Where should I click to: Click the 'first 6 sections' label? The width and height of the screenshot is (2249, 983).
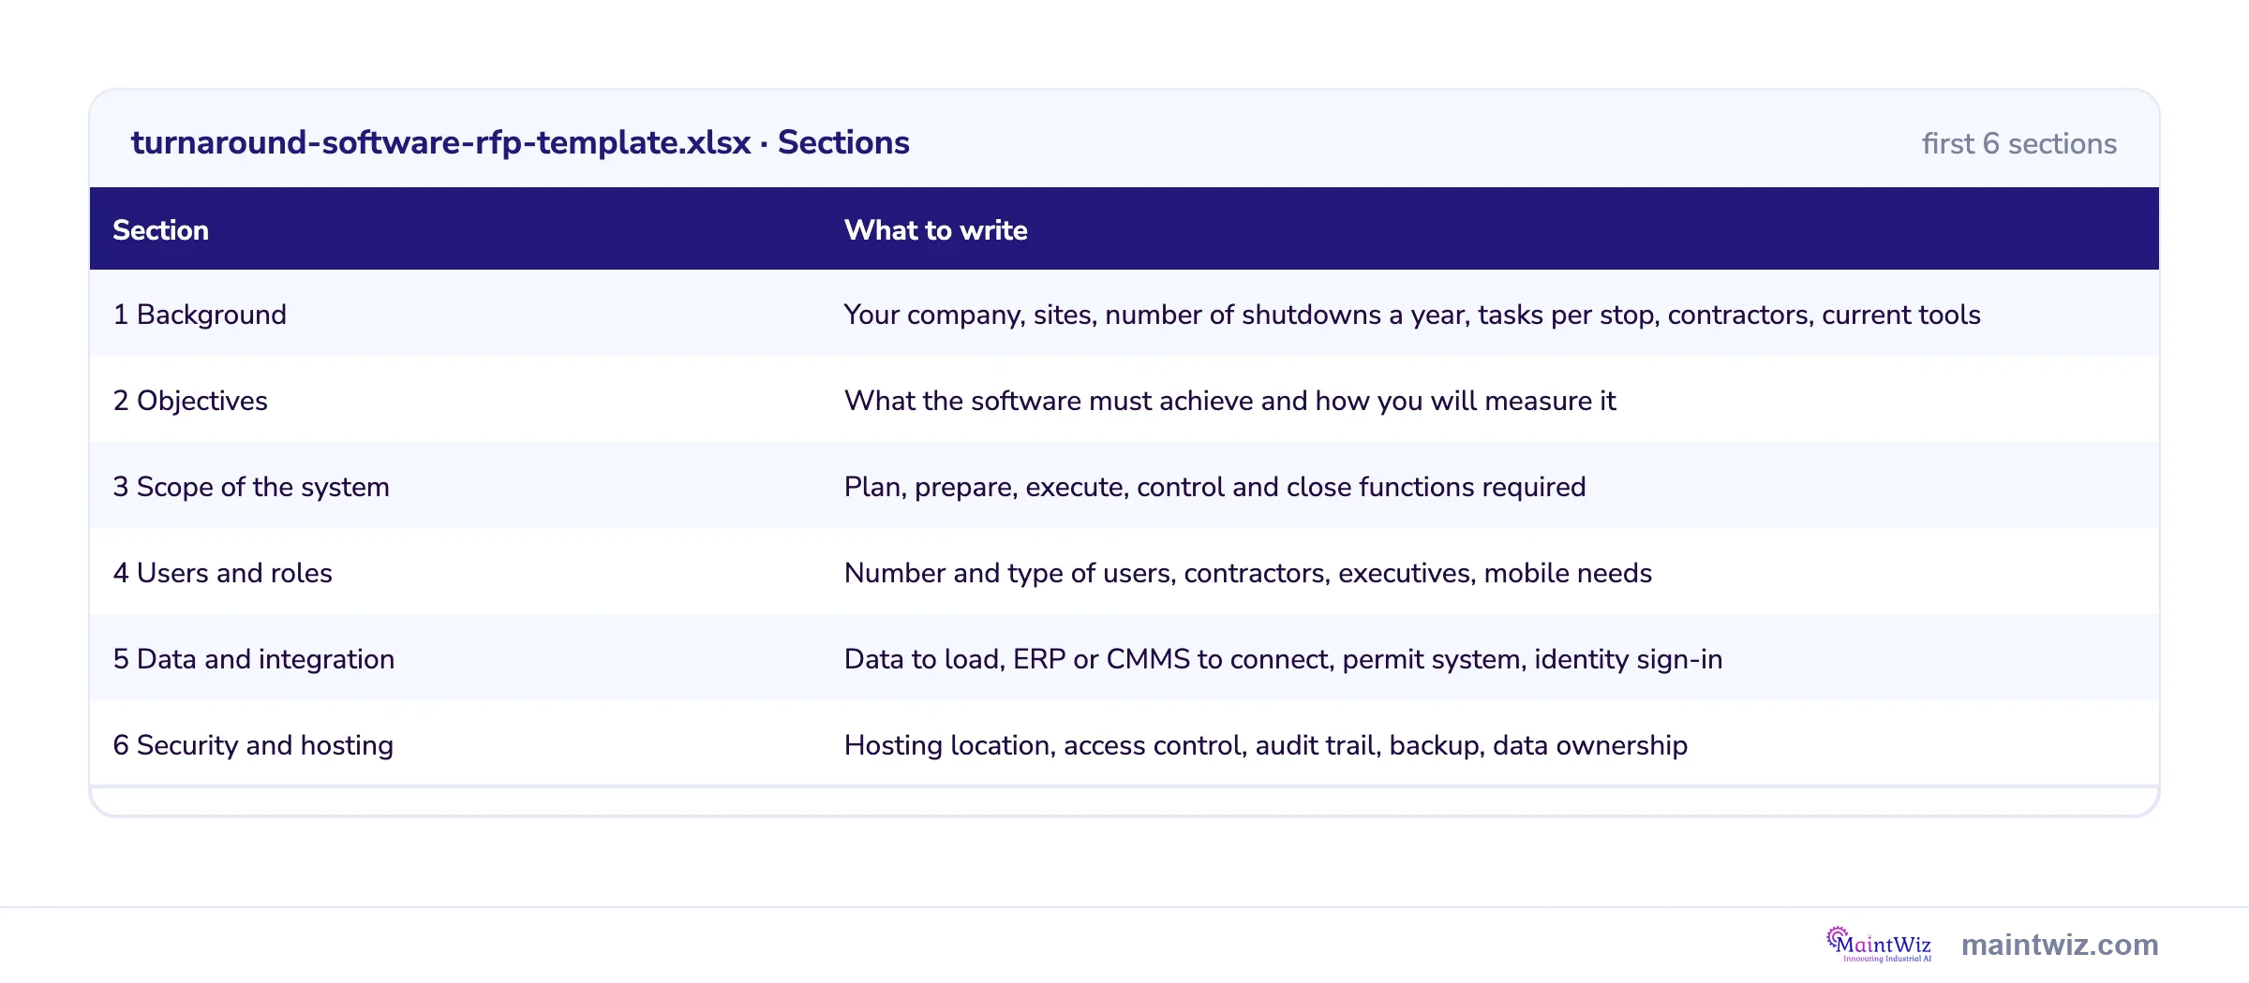click(x=2018, y=143)
